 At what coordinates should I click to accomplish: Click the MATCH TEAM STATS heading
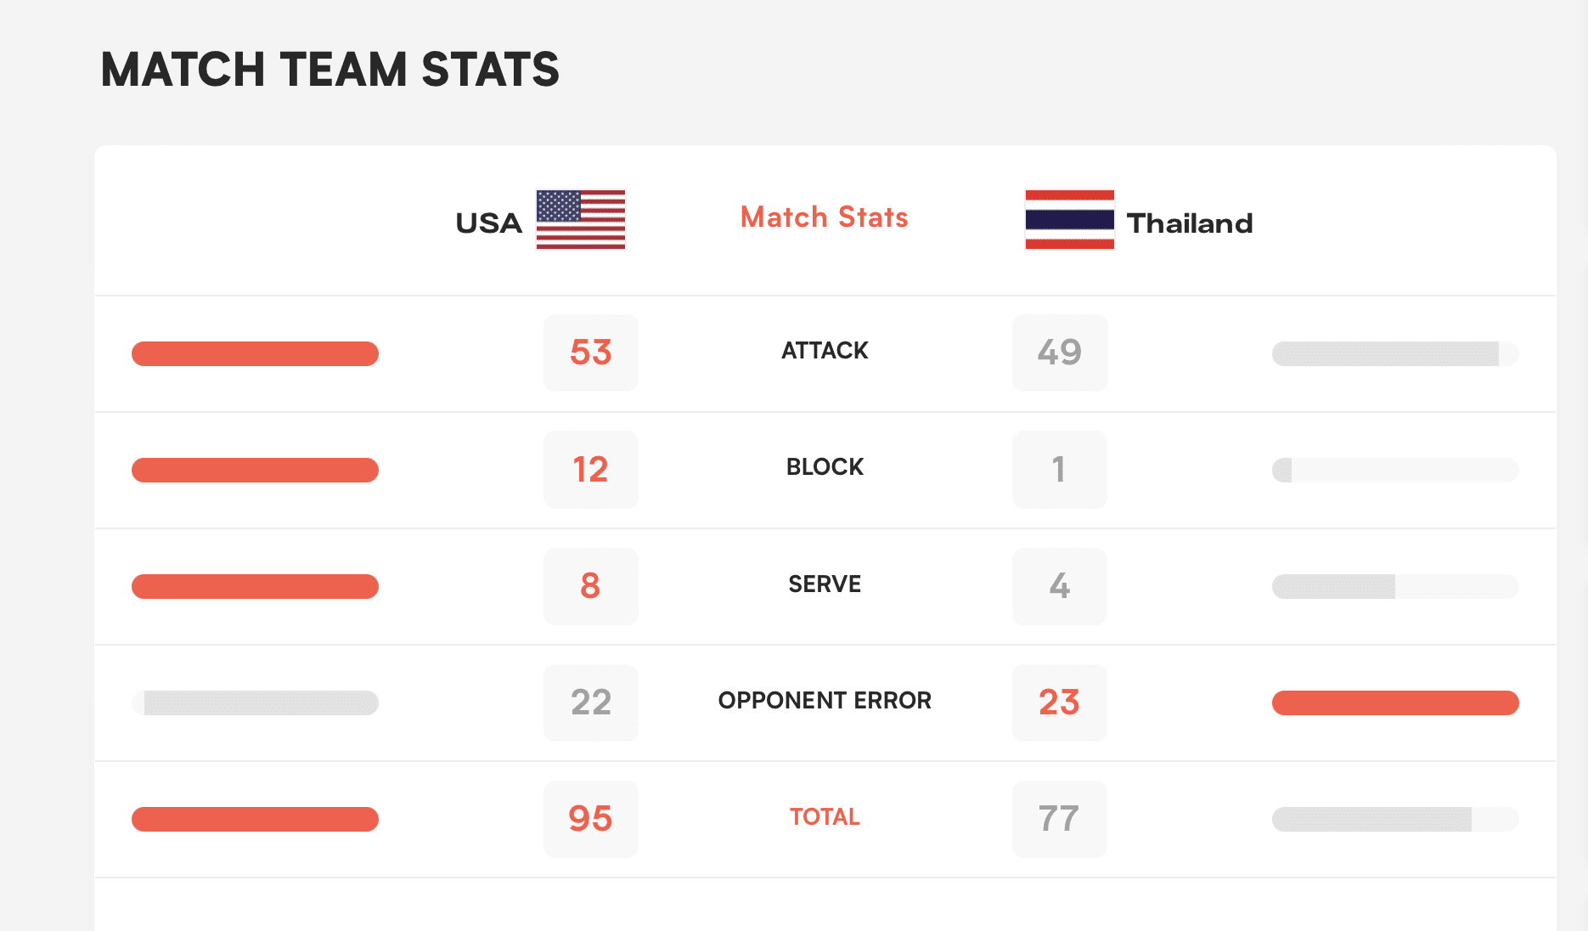(329, 70)
